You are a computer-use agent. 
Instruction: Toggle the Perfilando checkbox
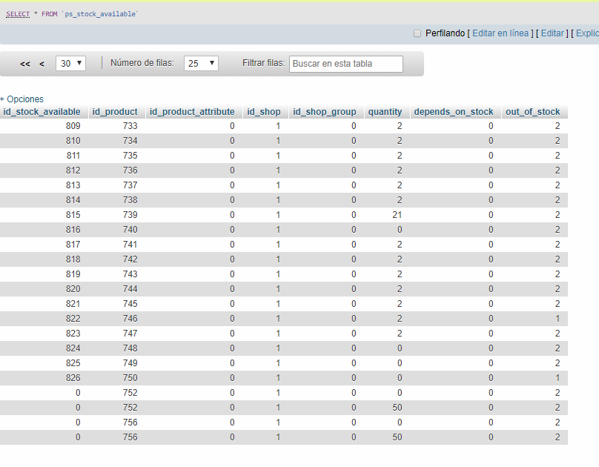pos(417,33)
